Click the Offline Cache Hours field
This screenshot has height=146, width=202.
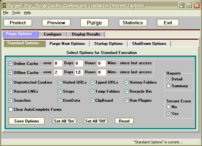[x=79, y=72]
